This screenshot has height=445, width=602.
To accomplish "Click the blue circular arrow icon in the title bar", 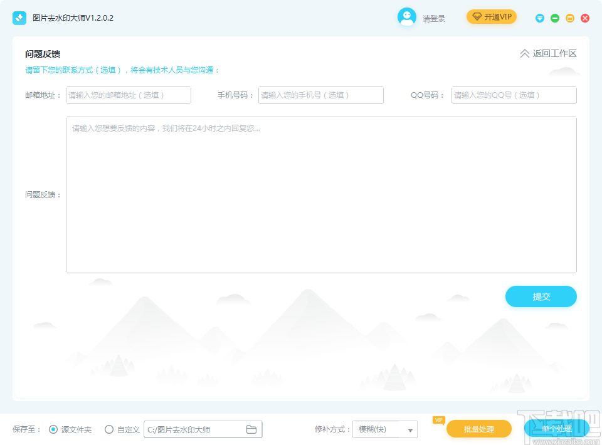I will [x=539, y=18].
